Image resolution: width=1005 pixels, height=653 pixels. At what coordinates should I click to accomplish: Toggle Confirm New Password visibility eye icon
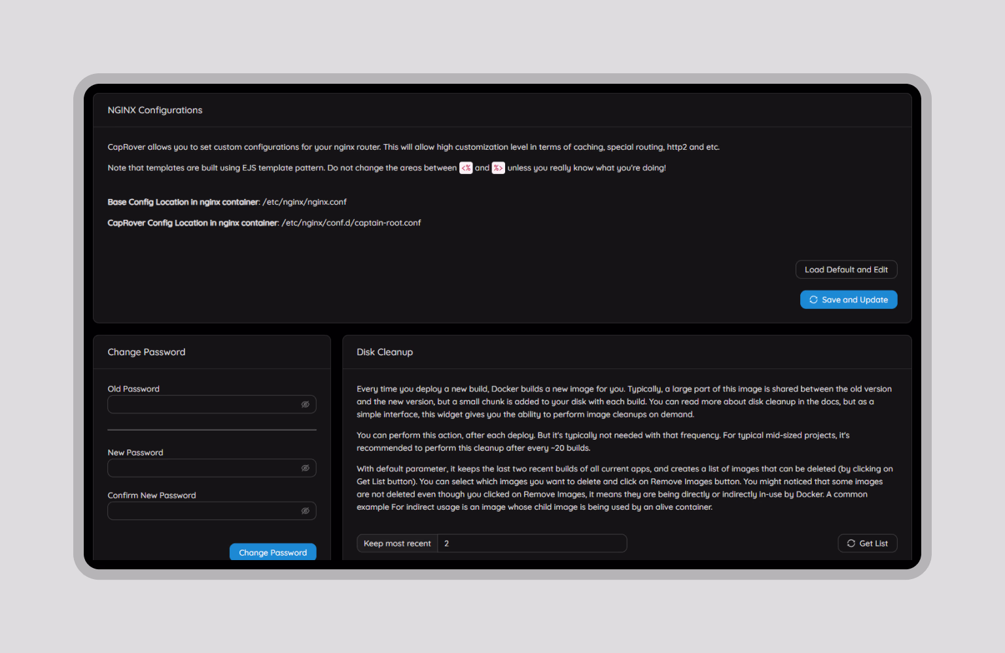(x=305, y=511)
